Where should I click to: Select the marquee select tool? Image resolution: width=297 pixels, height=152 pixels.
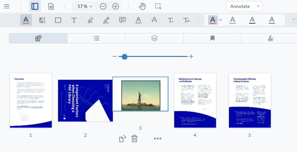coord(158,6)
